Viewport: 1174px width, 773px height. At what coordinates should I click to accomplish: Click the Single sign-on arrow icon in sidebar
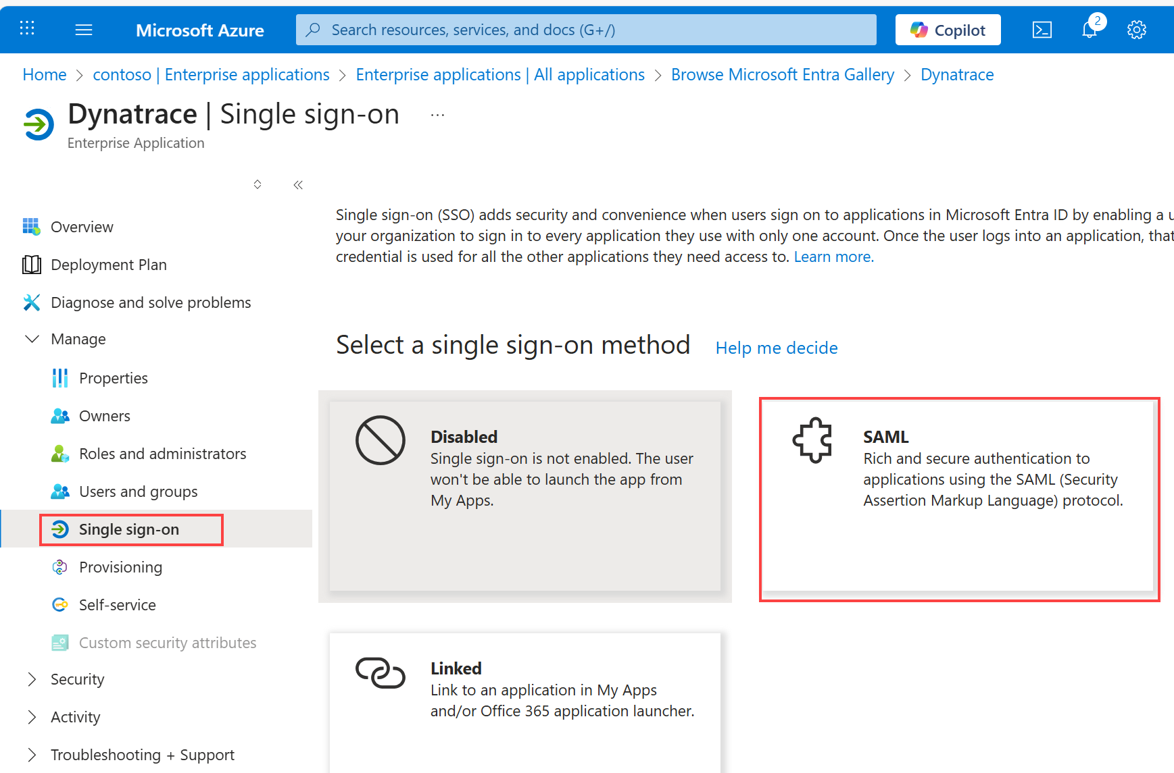click(x=60, y=529)
